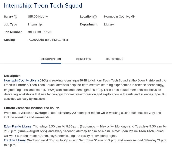Viewport: 172px width, 151px height.
Task: Click the Location label
Action: (x=86, y=17)
